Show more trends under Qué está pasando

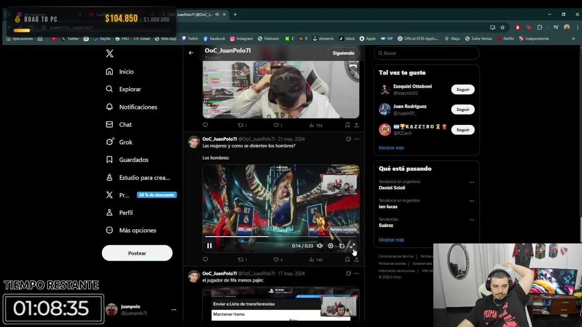391,240
